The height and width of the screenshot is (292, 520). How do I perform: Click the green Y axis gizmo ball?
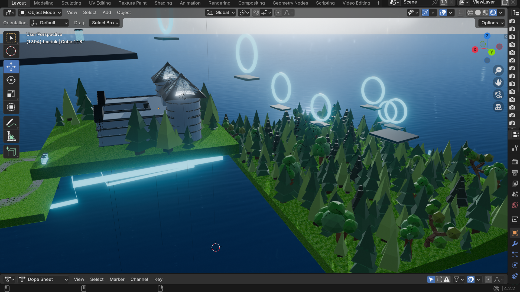[492, 52]
